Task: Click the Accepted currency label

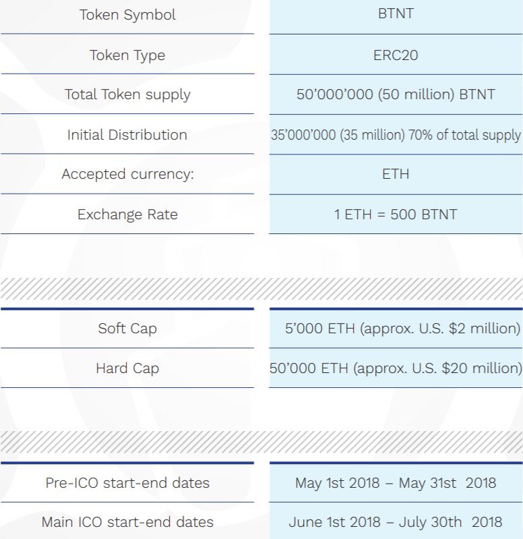Action: click(127, 174)
